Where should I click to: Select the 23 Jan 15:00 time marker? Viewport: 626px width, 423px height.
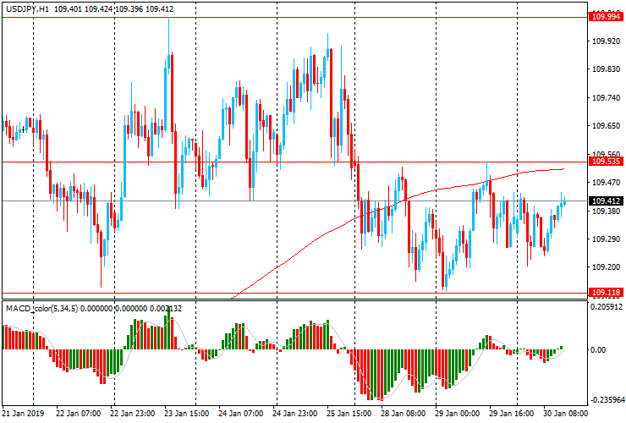coord(185,415)
